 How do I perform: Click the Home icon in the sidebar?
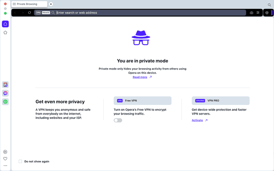5,24
